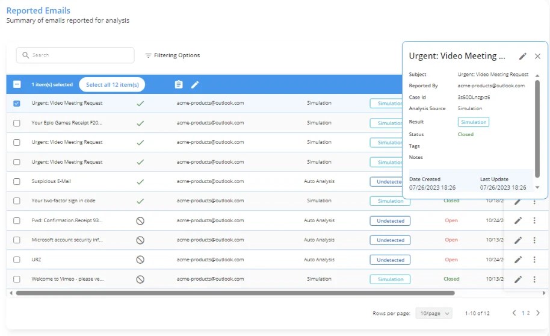Uncheck the selected Urgent: Video Meeting Request row
The height and width of the screenshot is (336, 550).
click(x=16, y=103)
